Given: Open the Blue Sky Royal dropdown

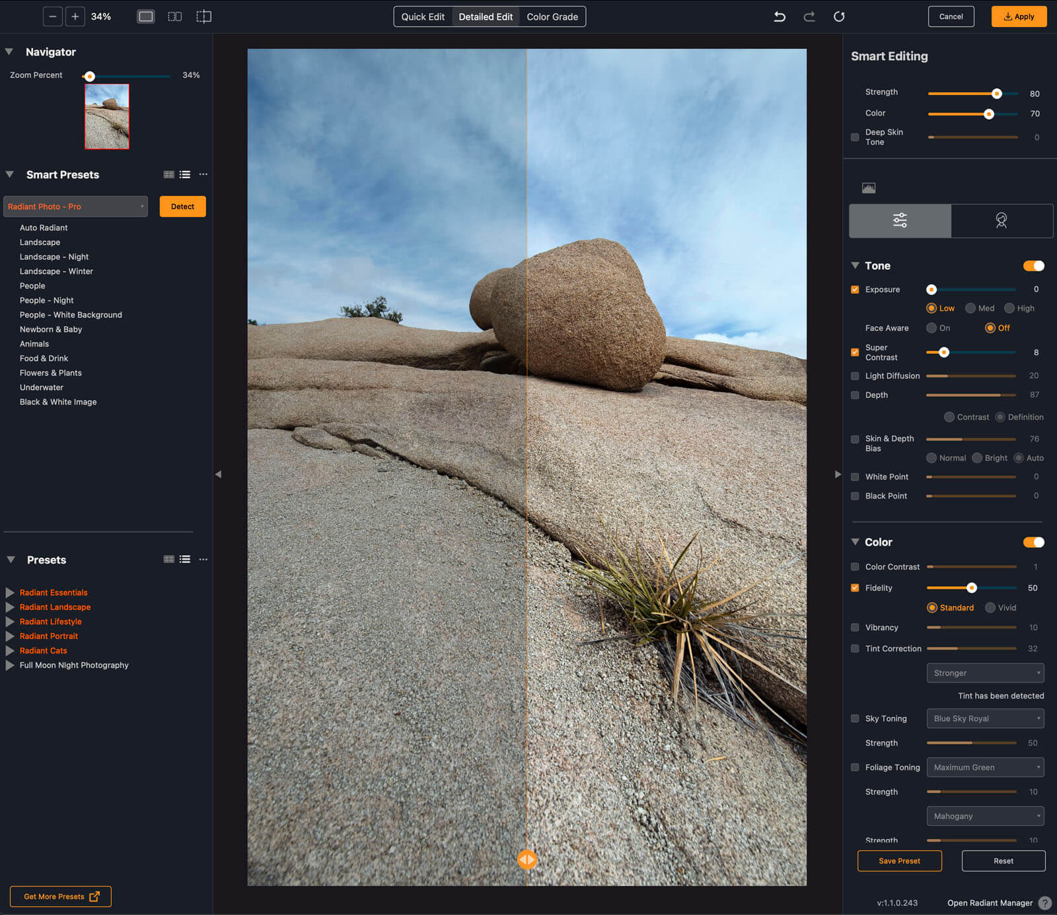Looking at the screenshot, I should coord(985,718).
